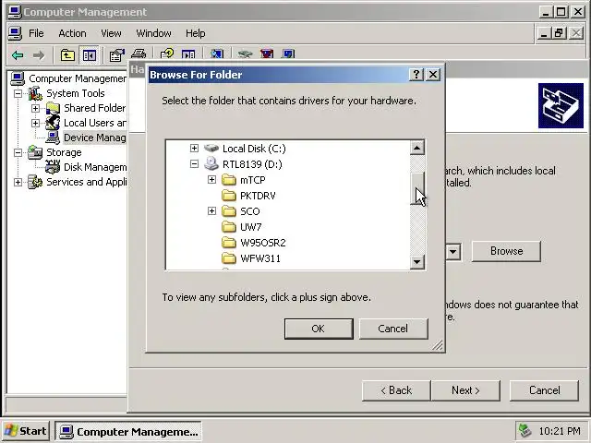Select Device Manager in the console tree
591x443 pixels.
94,138
